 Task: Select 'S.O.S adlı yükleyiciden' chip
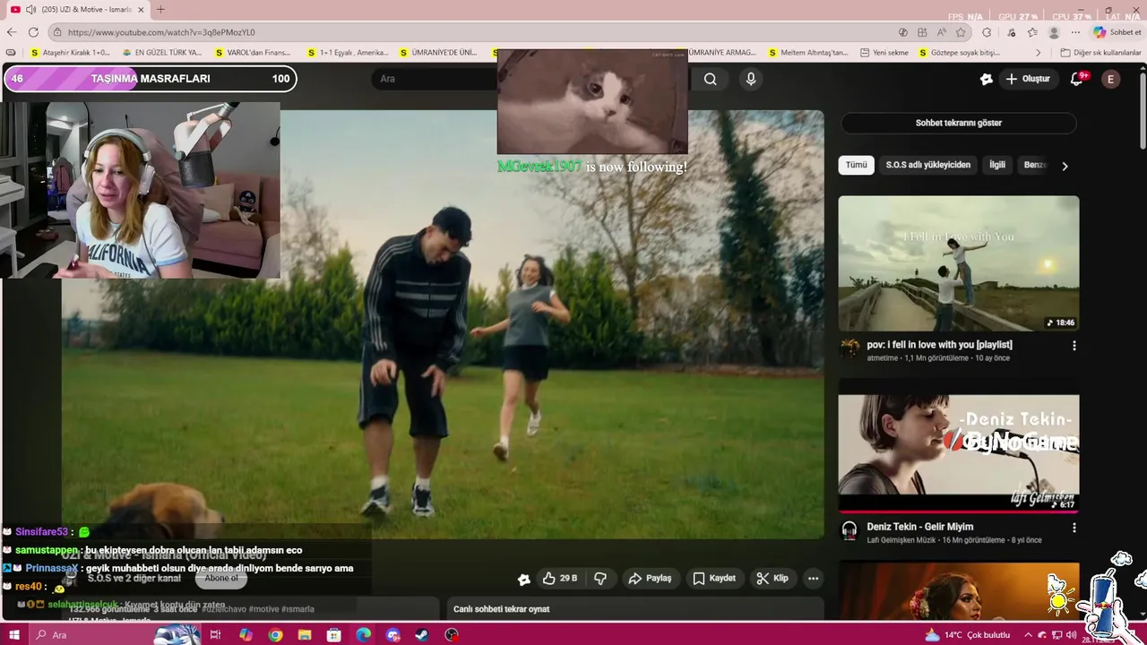click(928, 165)
